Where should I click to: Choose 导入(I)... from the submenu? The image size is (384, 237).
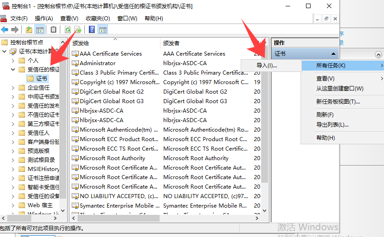[267, 66]
